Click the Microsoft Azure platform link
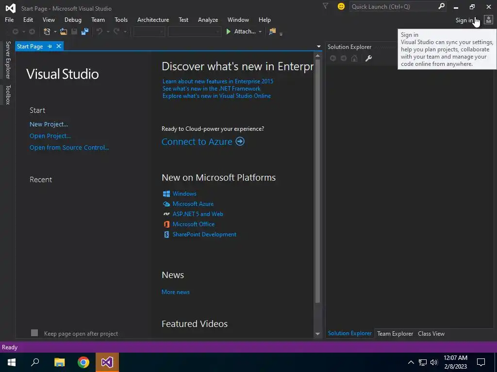Viewport: 497px width, 372px height. (193, 204)
